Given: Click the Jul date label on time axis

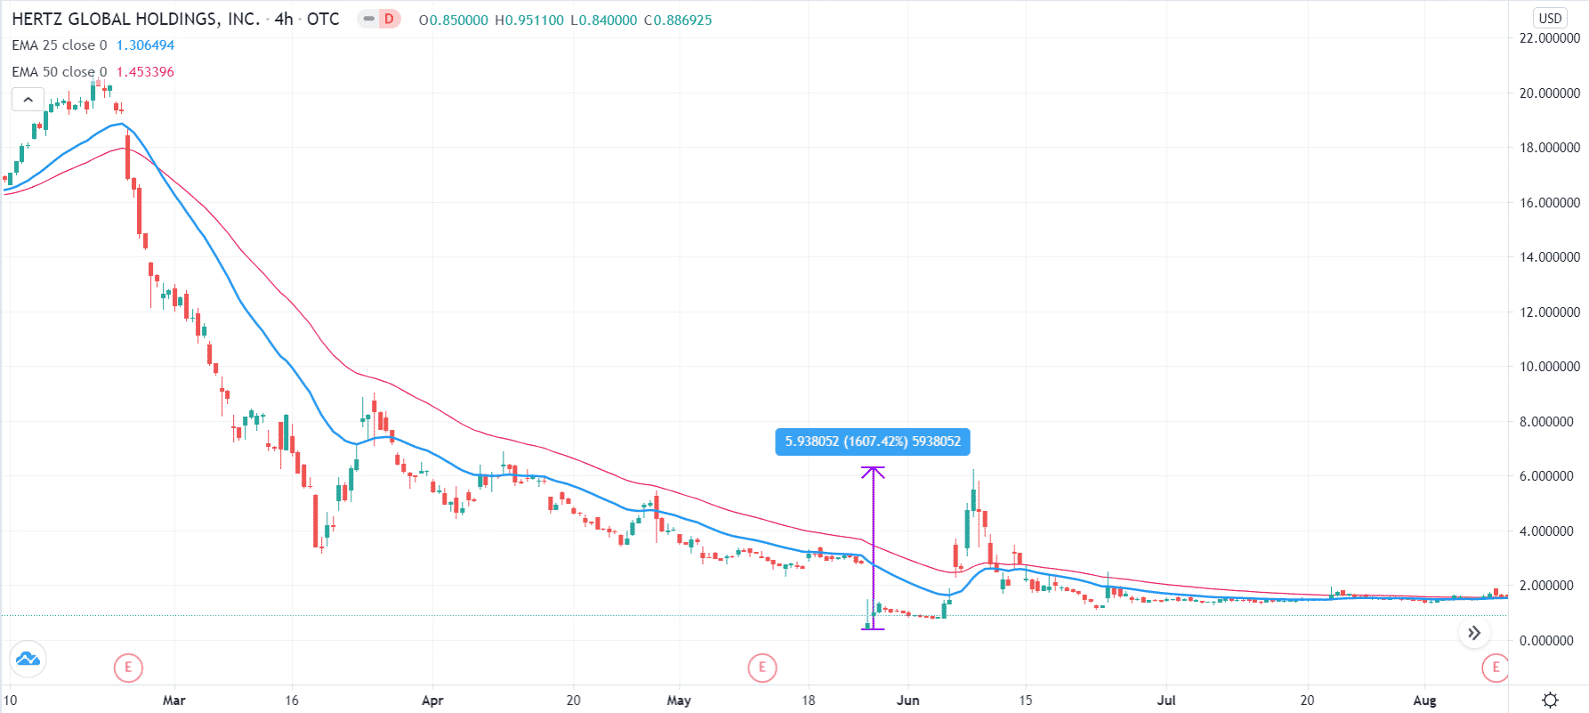Looking at the screenshot, I should (x=1166, y=701).
